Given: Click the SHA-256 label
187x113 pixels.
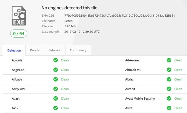Looking at the screenshot, I should [x=48, y=16].
